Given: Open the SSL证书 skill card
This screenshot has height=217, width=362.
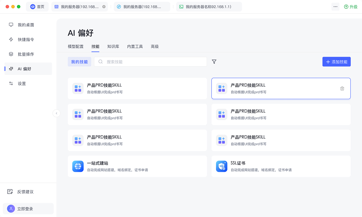Looking at the screenshot, I should 281,166.
